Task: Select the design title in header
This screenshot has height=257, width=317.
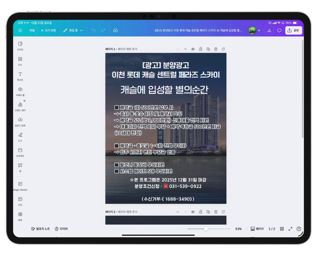Action: pos(198,30)
